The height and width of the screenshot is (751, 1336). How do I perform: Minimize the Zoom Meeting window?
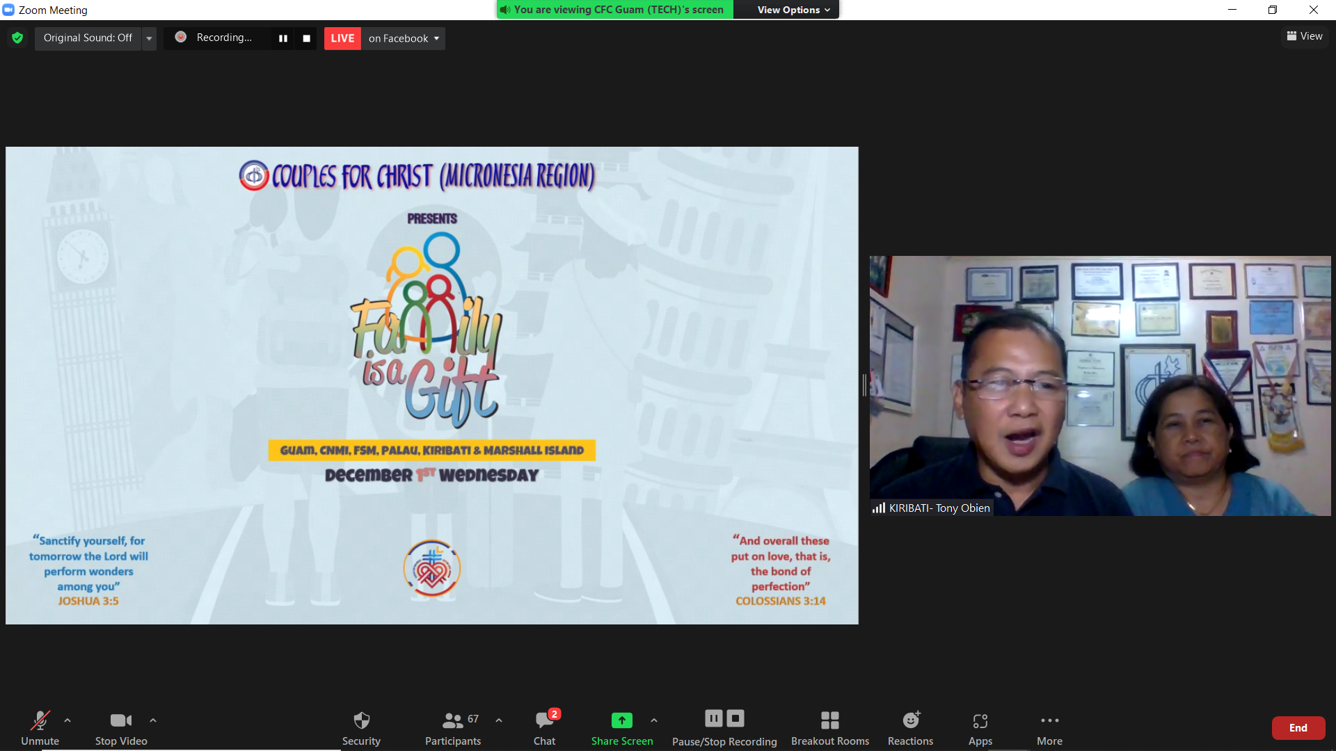click(x=1232, y=10)
